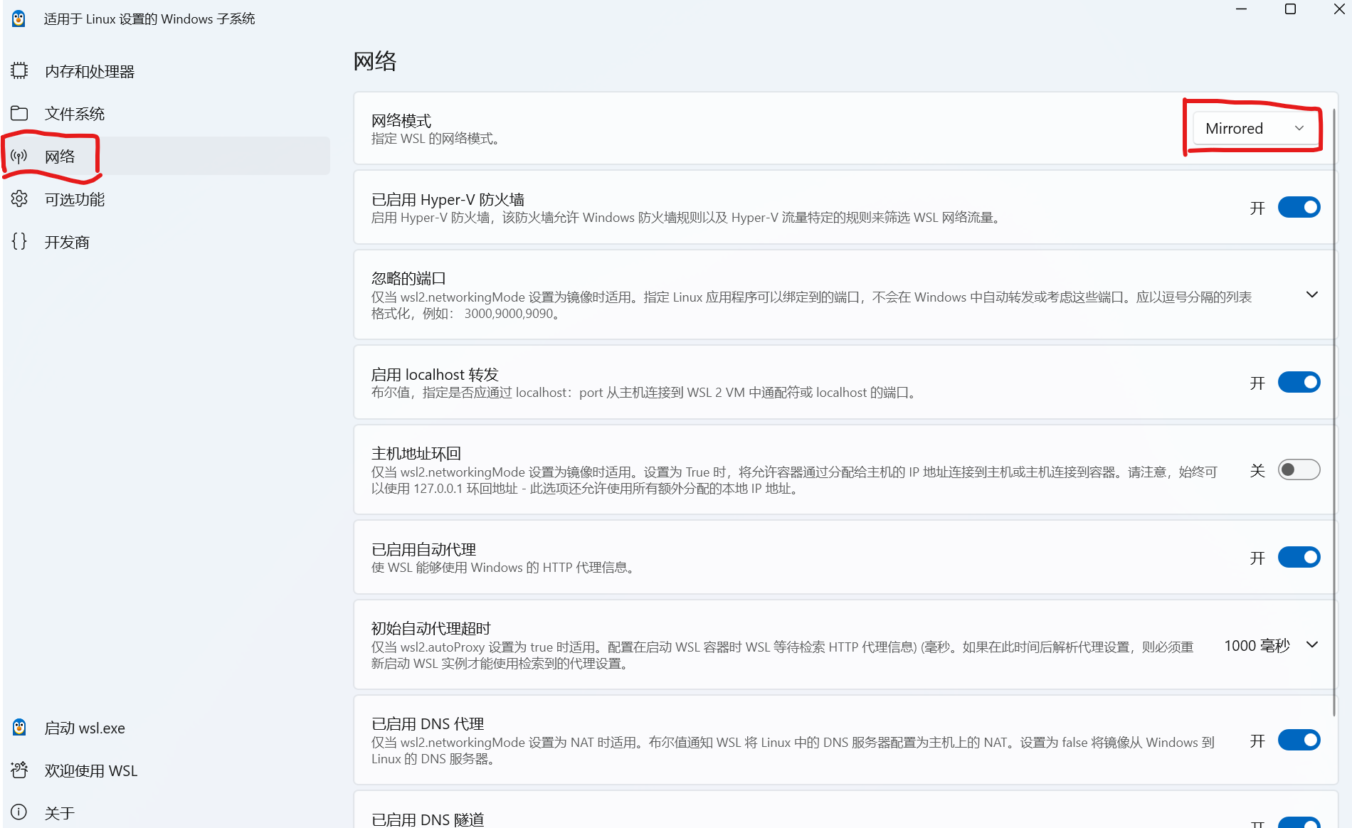
Task: Click 已启用自动代理 title text
Action: click(424, 550)
